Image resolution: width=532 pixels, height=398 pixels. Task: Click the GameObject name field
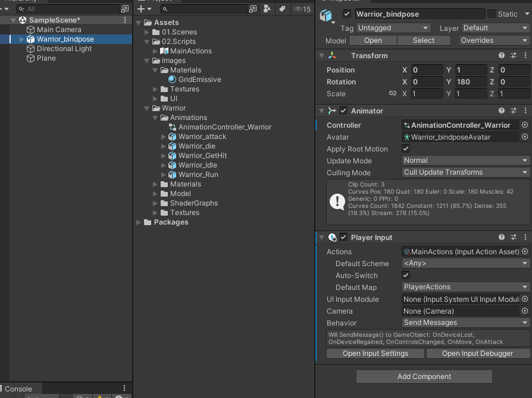[420, 14]
